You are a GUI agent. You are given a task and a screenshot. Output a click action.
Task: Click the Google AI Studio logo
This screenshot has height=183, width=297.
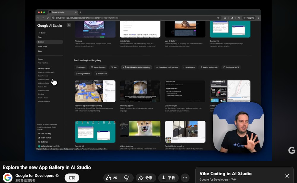click(x=50, y=26)
